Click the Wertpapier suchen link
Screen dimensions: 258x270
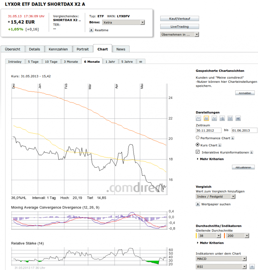(x=216, y=204)
